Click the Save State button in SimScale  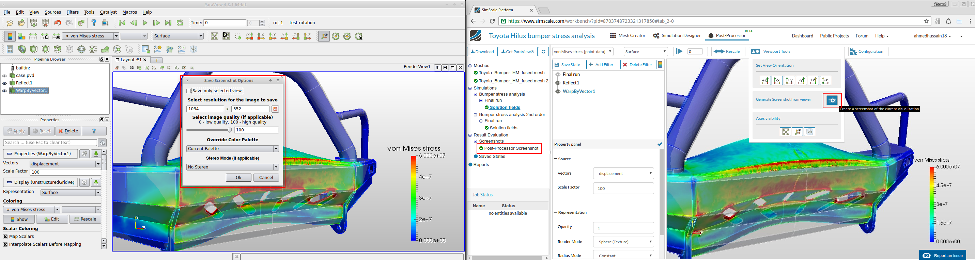coord(569,65)
